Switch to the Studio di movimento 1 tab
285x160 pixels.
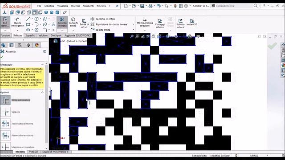pyautogui.click(x=55, y=152)
